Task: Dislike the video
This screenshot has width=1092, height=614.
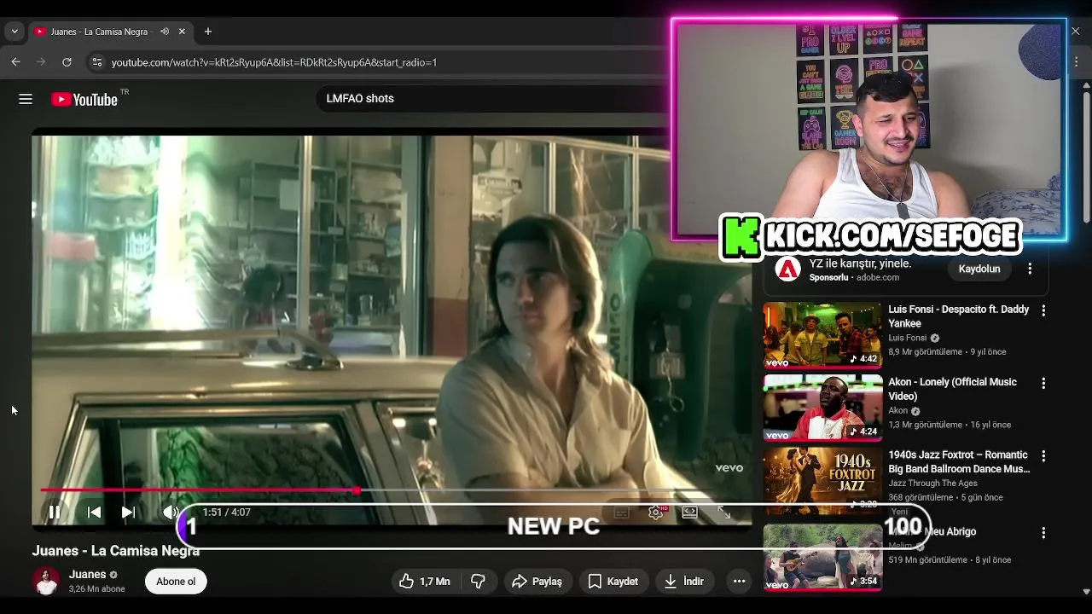Action: click(x=478, y=582)
